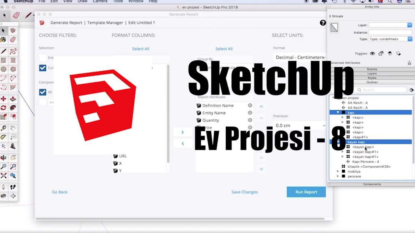Tick the first Selection filter checkbox

42,58
